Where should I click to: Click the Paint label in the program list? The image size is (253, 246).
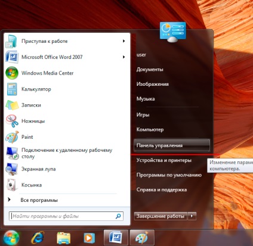27,137
